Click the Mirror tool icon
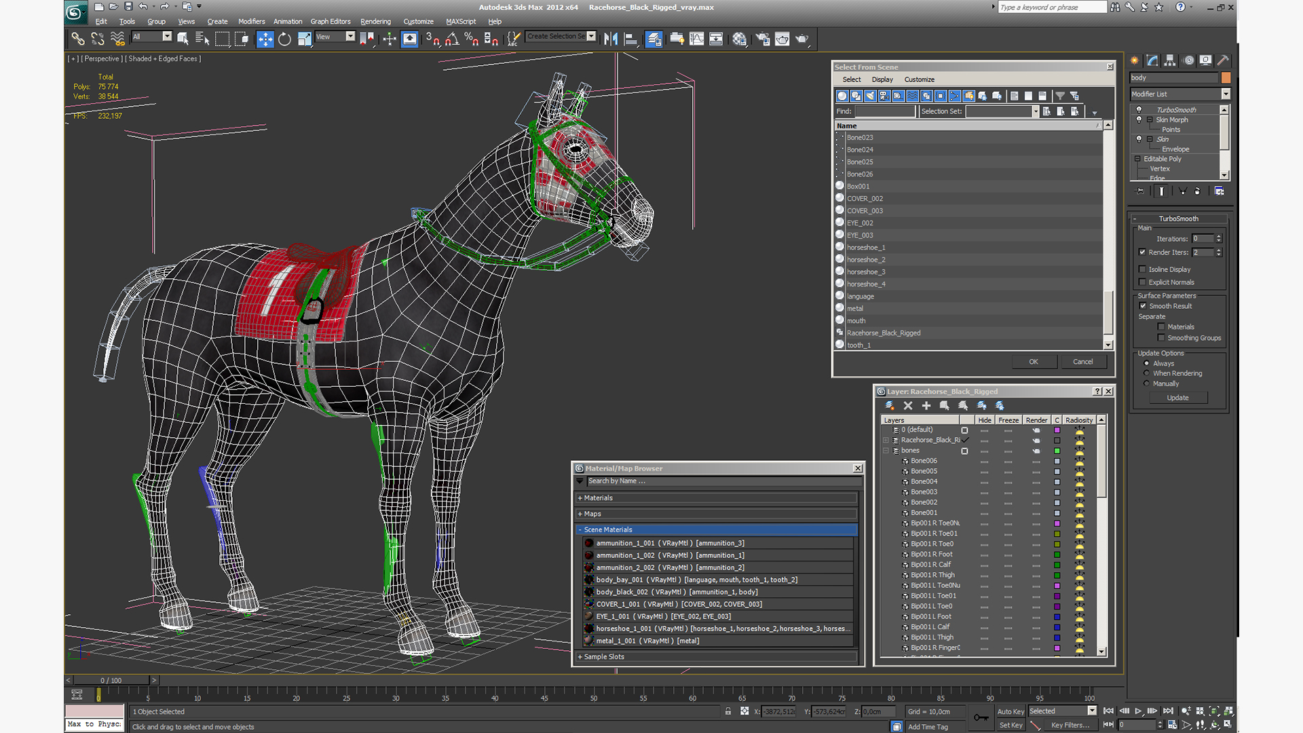Image resolution: width=1303 pixels, height=733 pixels. pos(611,39)
